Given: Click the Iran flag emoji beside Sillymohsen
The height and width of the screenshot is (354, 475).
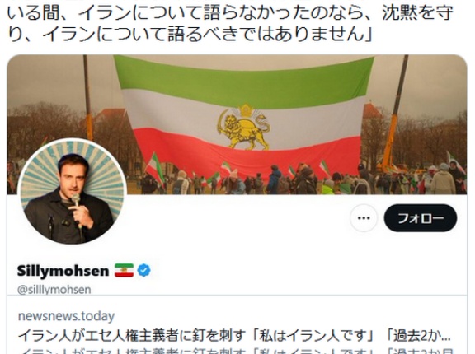Looking at the screenshot, I should point(124,270).
